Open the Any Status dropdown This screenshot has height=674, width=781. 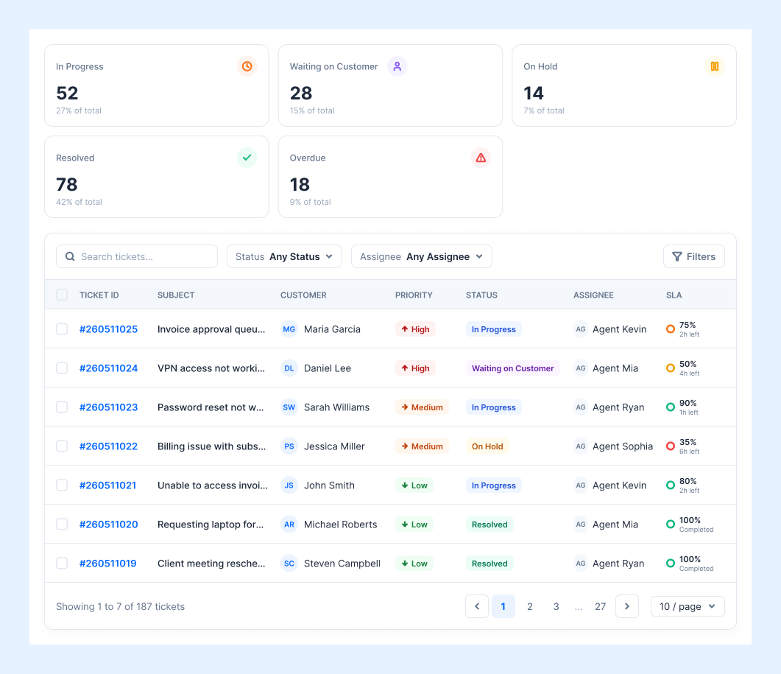[284, 256]
